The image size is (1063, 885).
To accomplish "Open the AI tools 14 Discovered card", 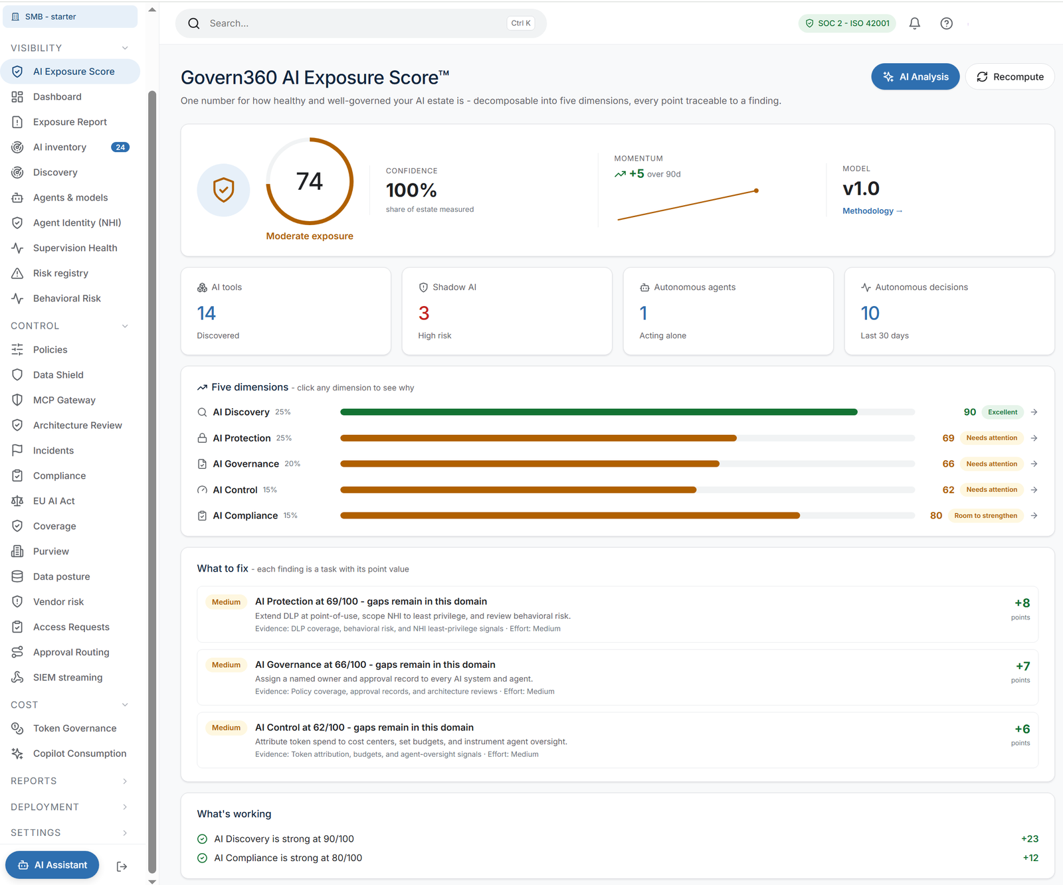I will tap(286, 311).
